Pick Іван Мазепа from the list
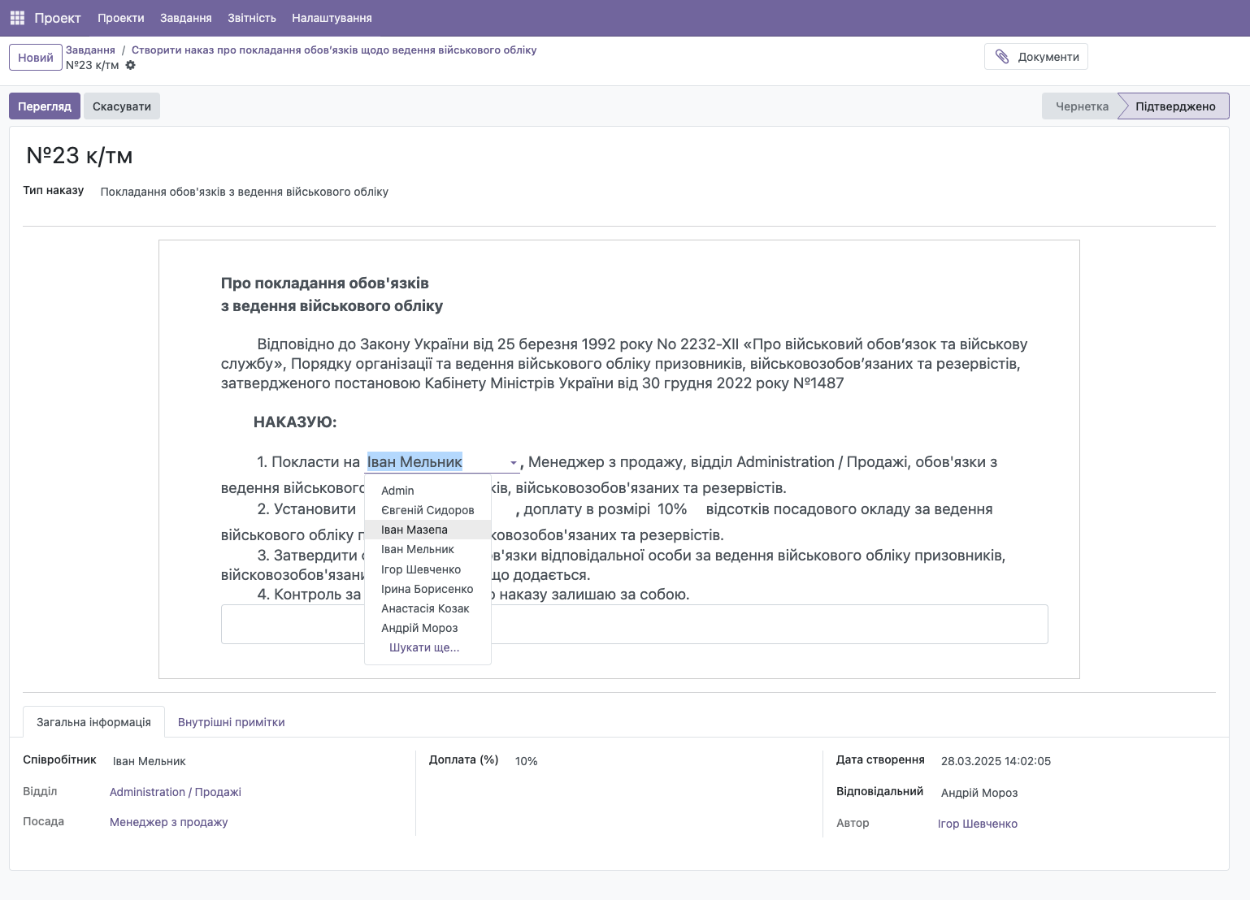The image size is (1250, 900). click(428, 530)
